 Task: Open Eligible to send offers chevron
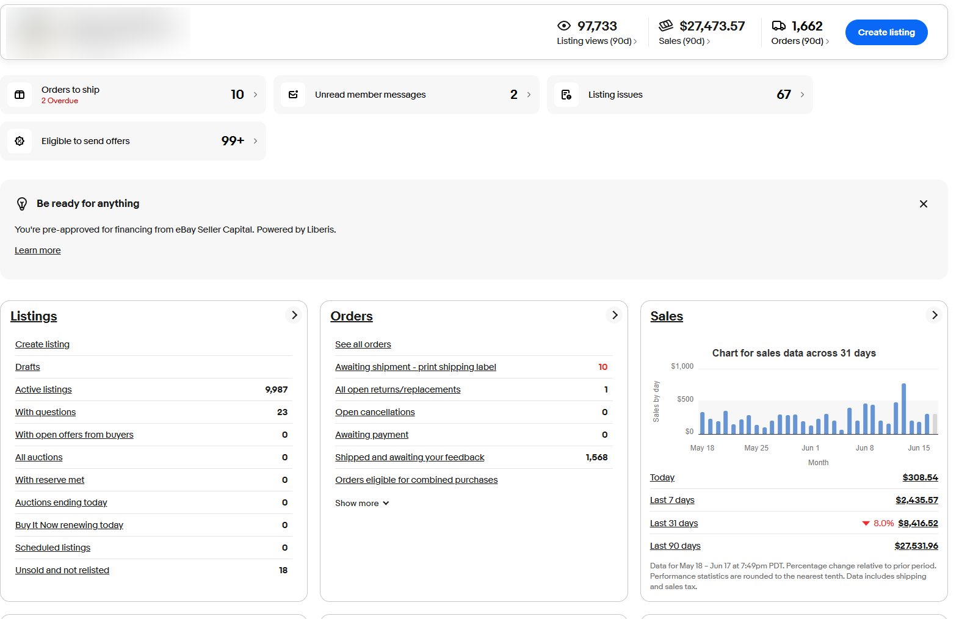click(x=255, y=141)
